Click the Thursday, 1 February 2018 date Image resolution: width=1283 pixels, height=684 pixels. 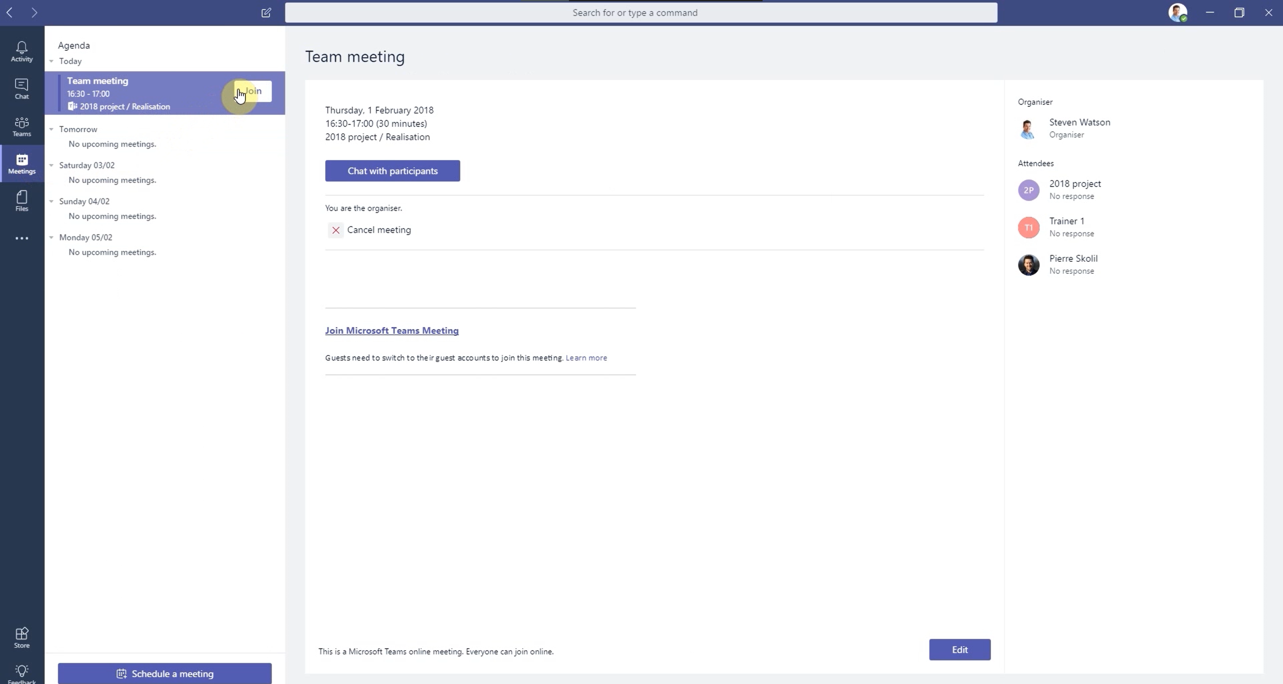point(380,110)
